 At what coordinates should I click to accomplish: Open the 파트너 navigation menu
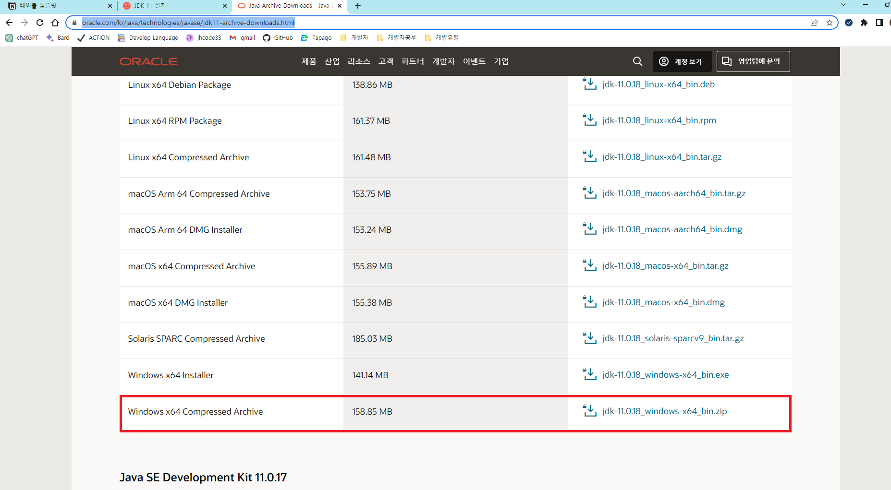[413, 61]
